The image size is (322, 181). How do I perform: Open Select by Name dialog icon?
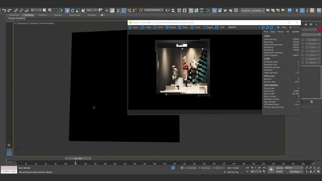[x=50, y=10]
